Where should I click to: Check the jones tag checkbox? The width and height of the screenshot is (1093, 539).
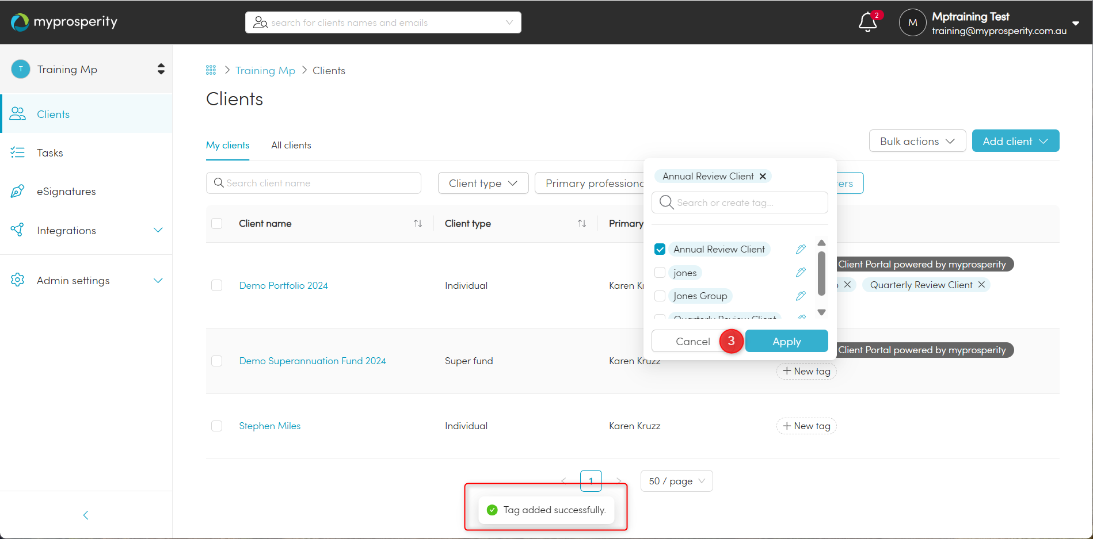[660, 273]
